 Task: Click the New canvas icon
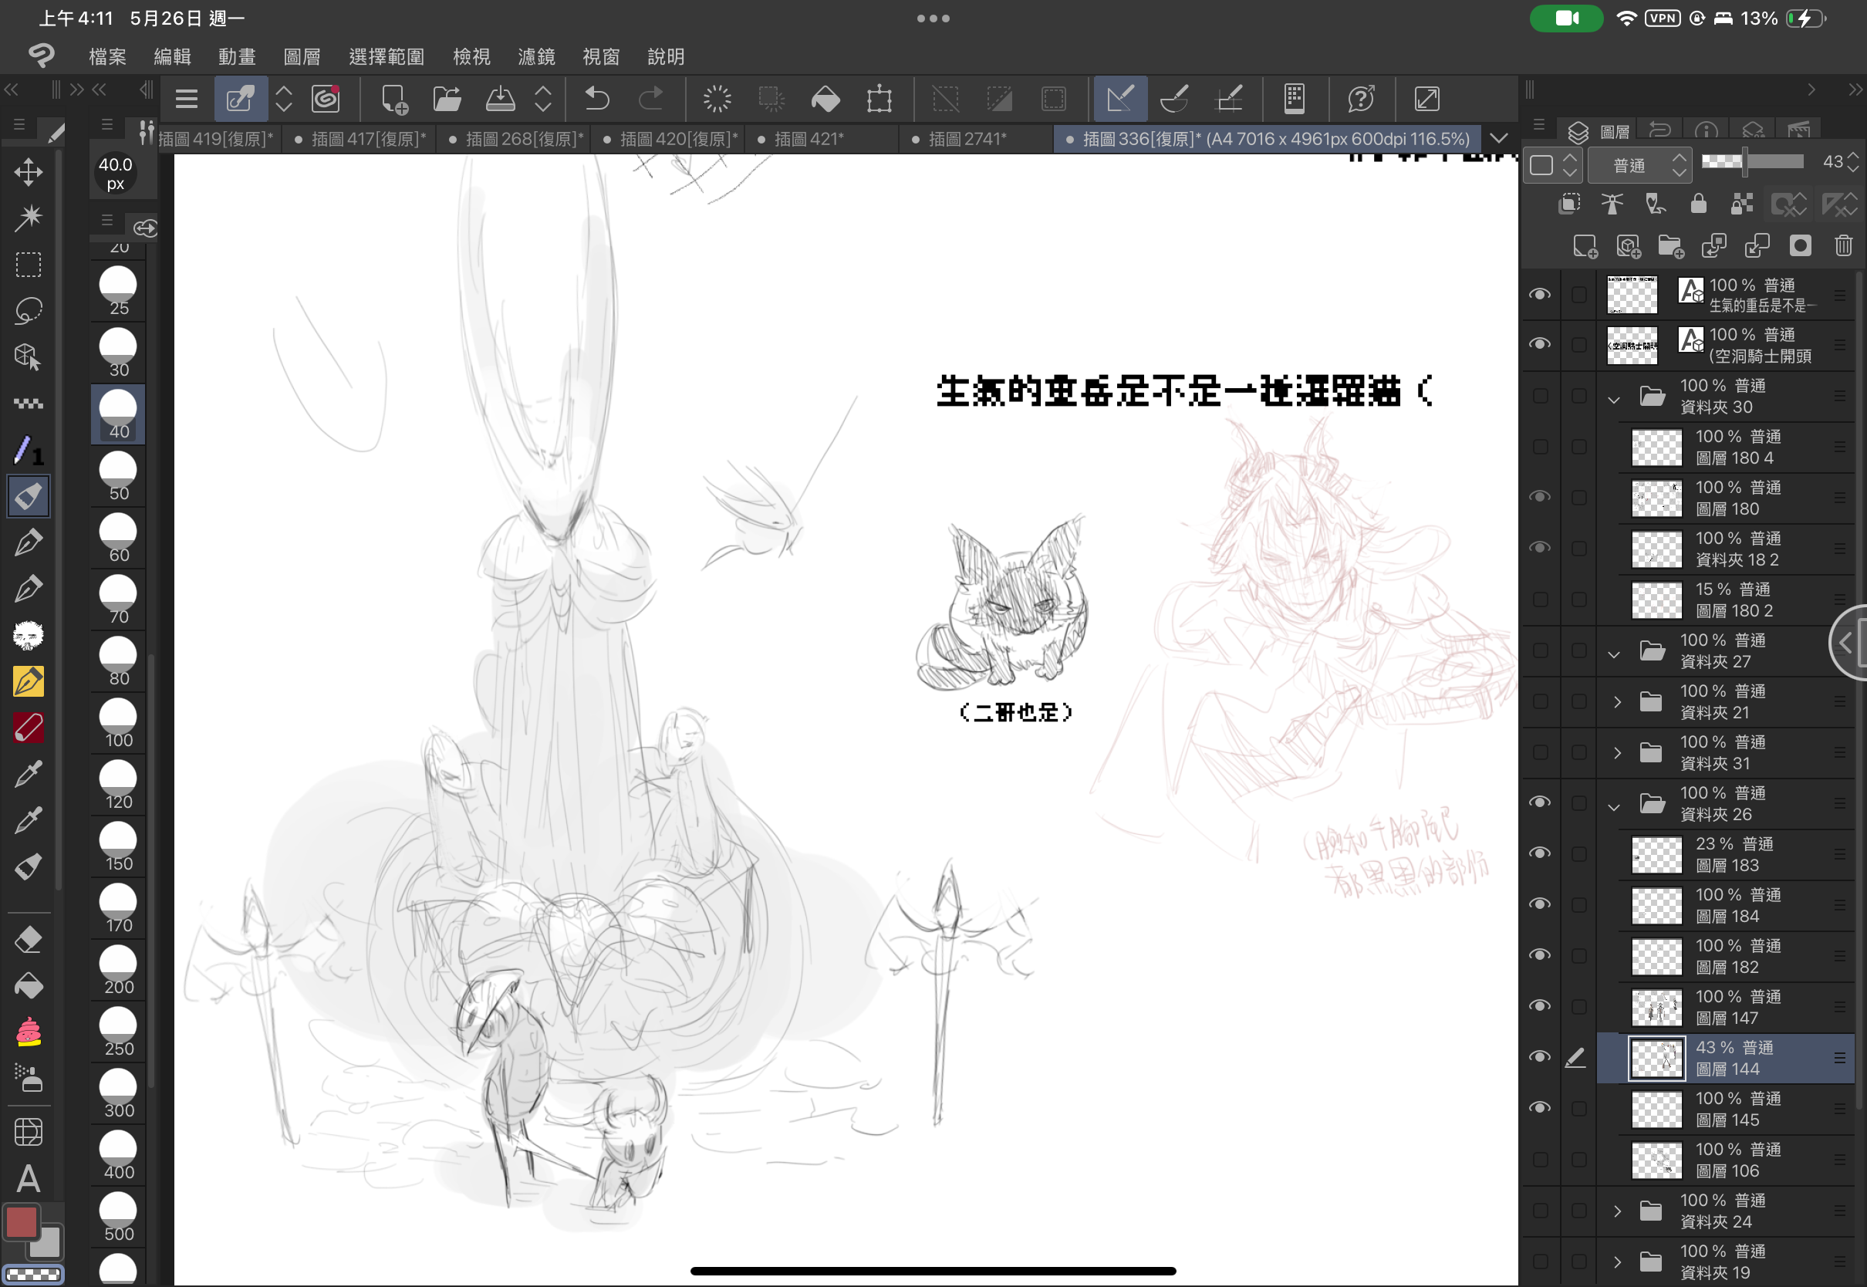(x=394, y=100)
